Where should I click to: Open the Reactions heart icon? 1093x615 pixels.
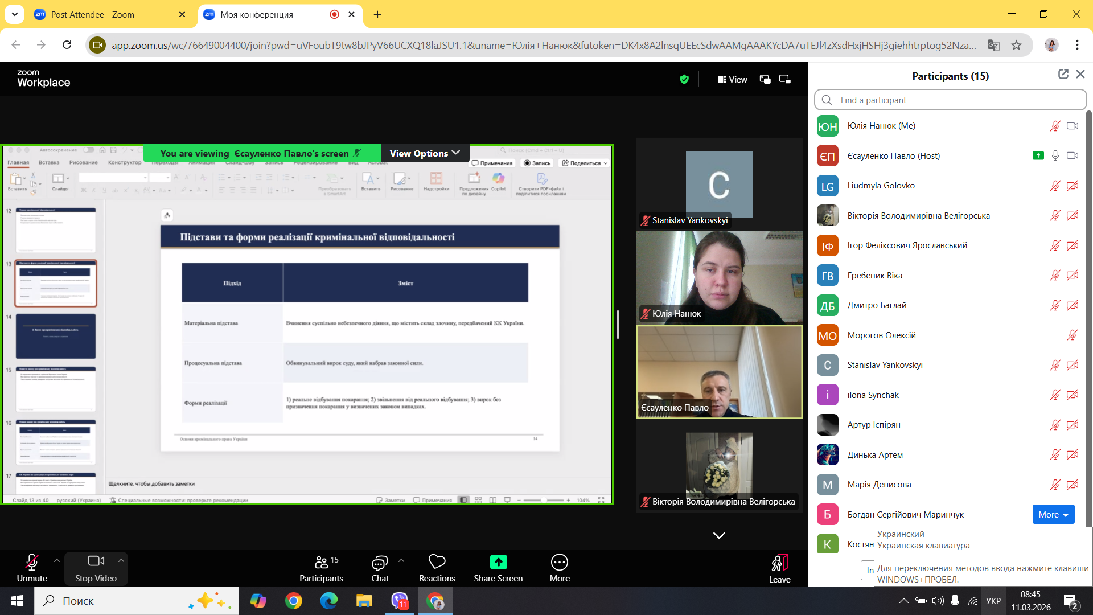click(x=437, y=562)
